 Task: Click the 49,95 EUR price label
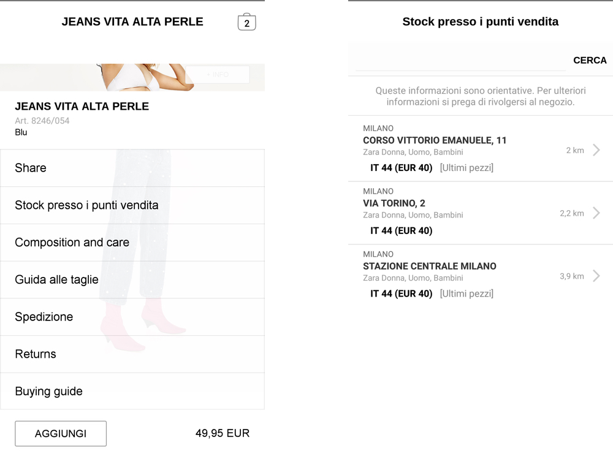pos(223,433)
